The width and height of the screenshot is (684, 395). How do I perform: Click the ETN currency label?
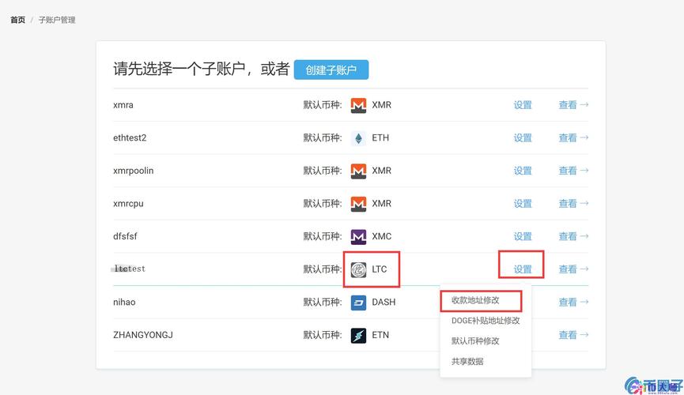380,335
